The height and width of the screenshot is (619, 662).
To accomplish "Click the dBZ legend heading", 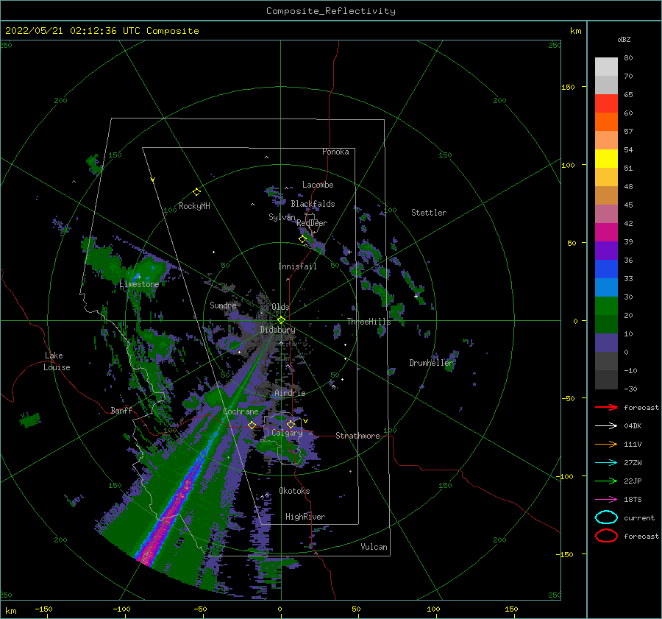I will (624, 39).
